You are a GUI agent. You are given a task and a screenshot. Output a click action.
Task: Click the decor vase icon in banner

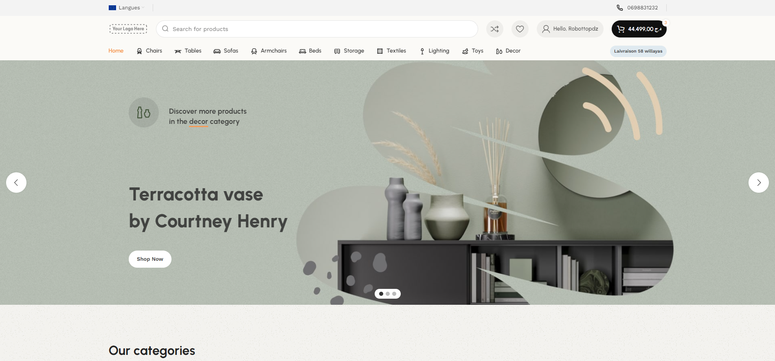[143, 112]
